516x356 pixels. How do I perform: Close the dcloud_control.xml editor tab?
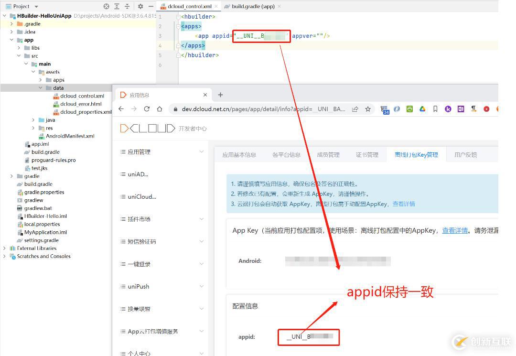pyautogui.click(x=216, y=6)
